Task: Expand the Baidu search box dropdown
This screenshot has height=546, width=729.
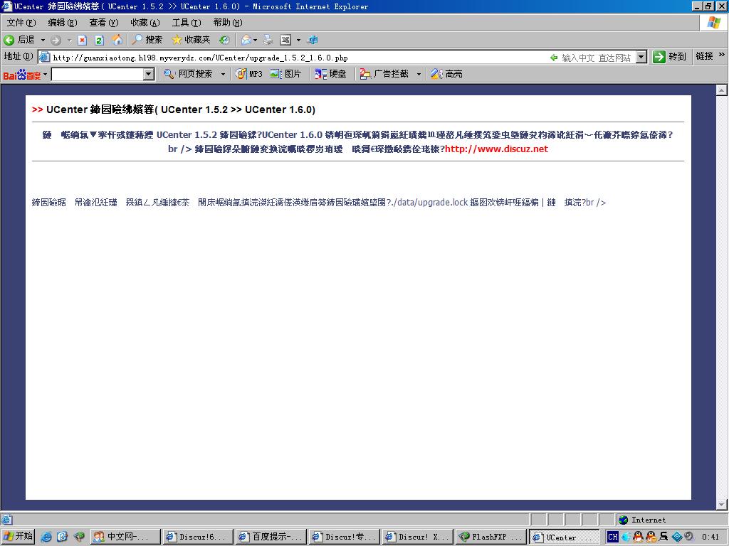Action: coord(149,74)
